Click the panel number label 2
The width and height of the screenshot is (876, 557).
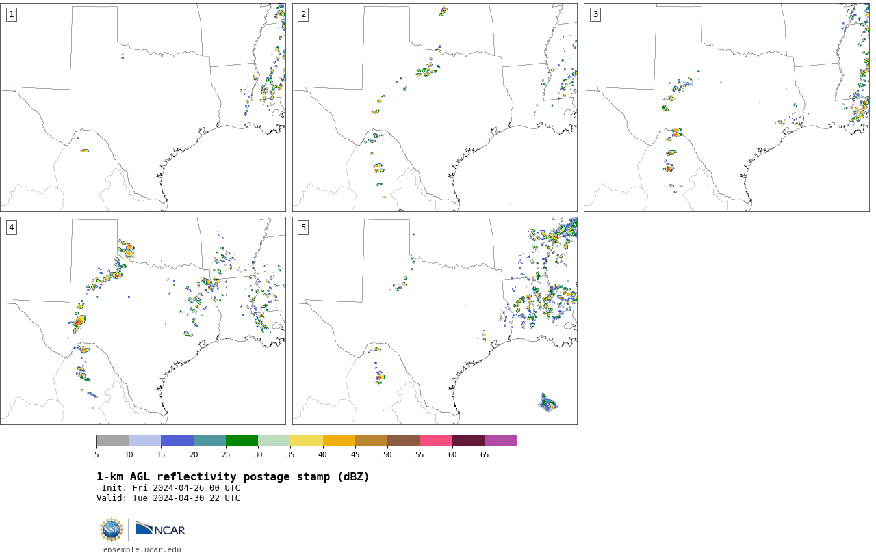coord(303,14)
